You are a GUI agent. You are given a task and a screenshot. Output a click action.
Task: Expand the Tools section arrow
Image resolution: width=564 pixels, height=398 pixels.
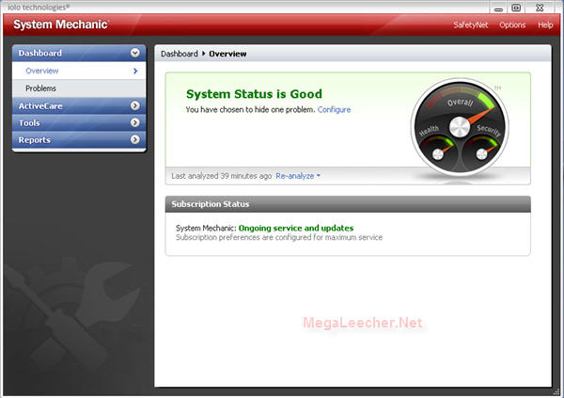coord(135,122)
